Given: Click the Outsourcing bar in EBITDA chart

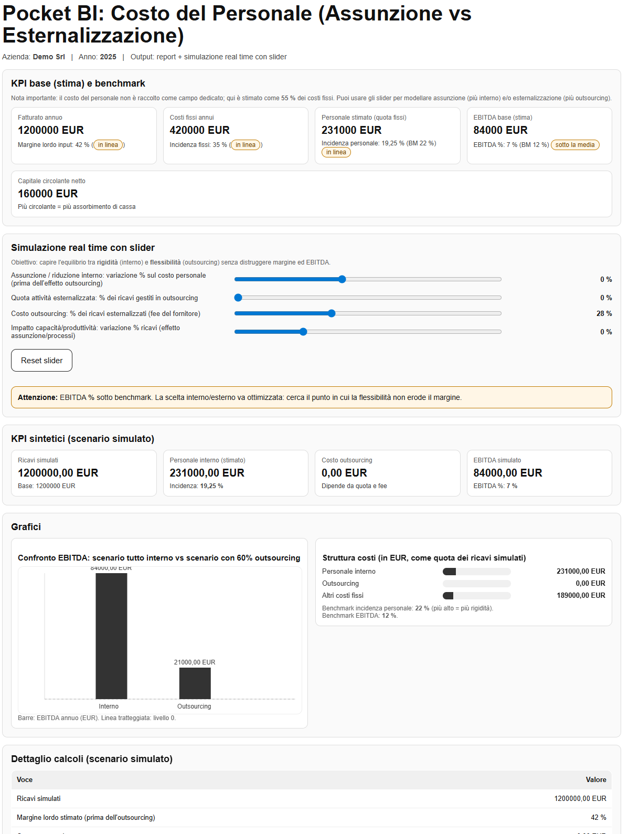Looking at the screenshot, I should tap(195, 683).
